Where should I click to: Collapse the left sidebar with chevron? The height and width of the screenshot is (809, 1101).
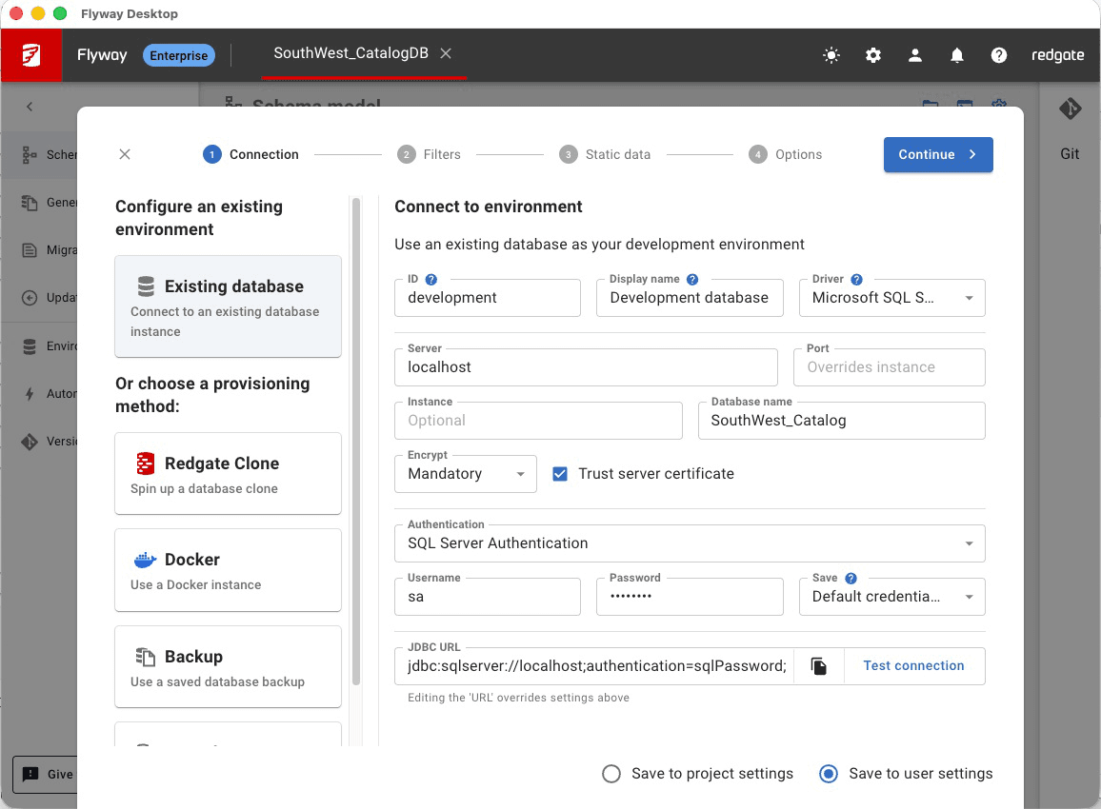tap(30, 107)
